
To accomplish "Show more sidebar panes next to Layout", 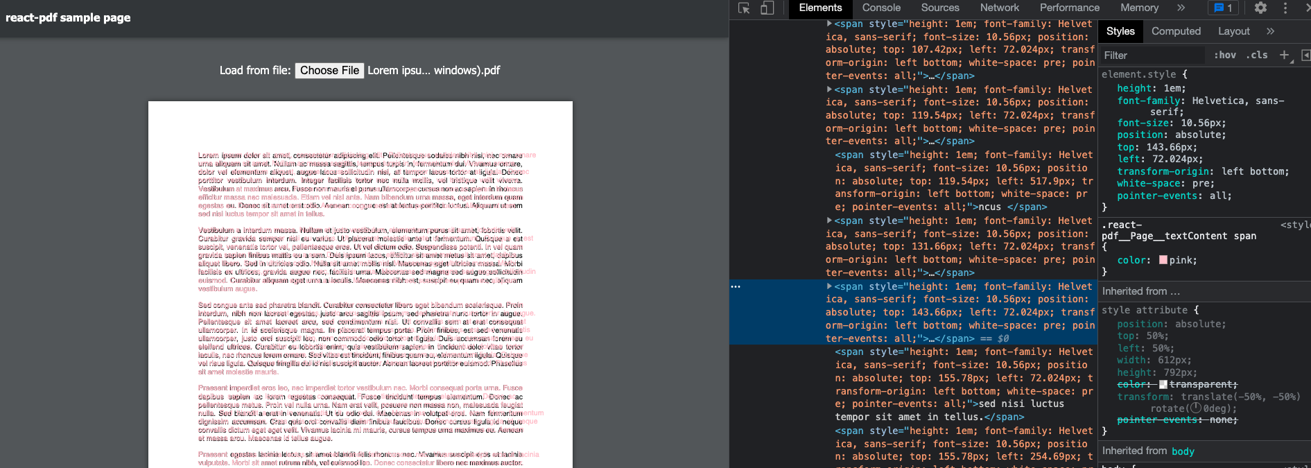I will click(1270, 31).
